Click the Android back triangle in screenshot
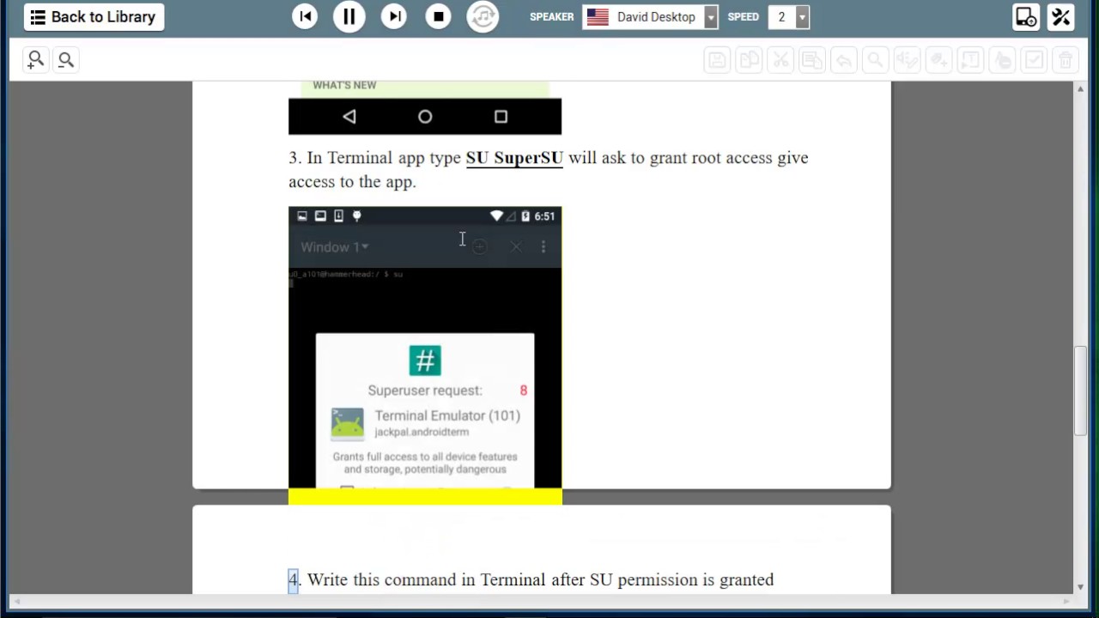The height and width of the screenshot is (618, 1099). [x=349, y=117]
